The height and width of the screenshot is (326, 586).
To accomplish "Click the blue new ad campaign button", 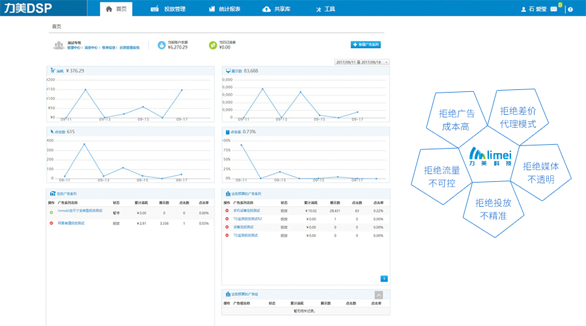I will (x=365, y=44).
